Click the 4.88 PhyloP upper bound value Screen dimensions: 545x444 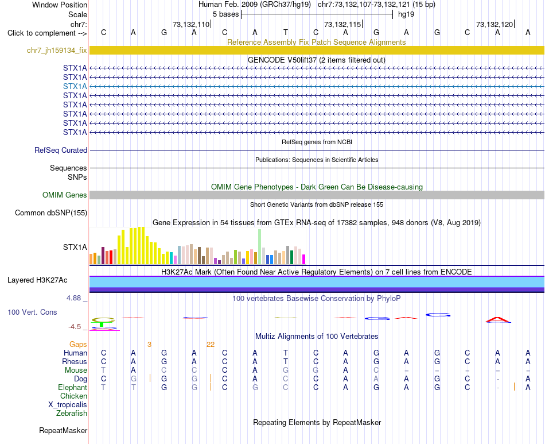[x=73, y=298]
